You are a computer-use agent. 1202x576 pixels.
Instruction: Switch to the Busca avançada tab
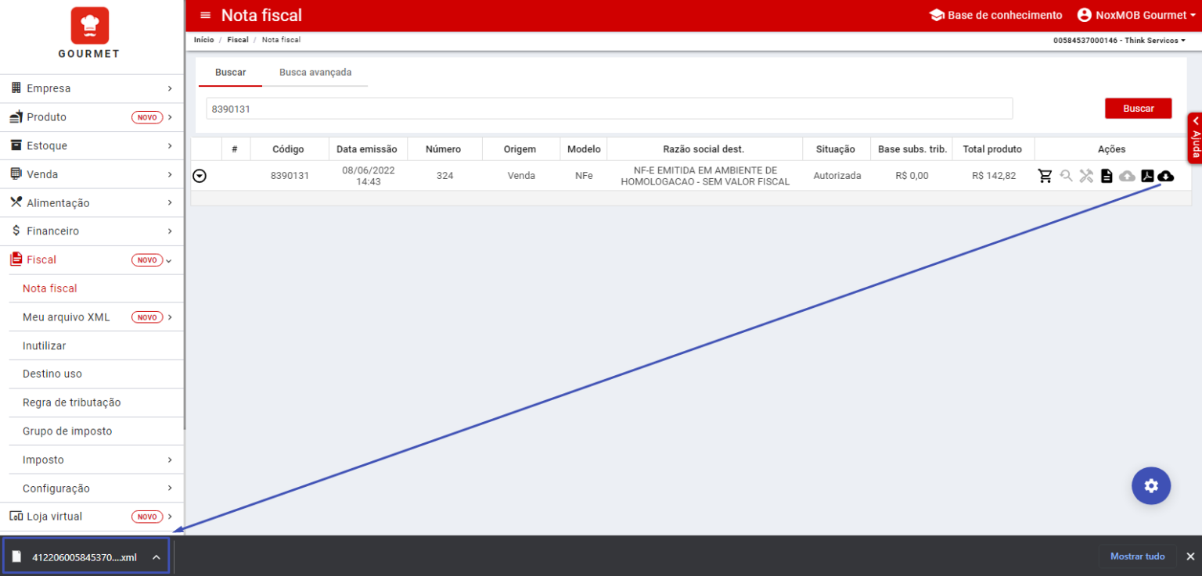[x=315, y=72]
